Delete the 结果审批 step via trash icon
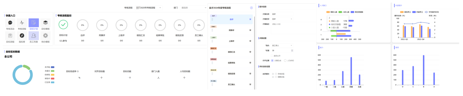 [x=250, y=63]
